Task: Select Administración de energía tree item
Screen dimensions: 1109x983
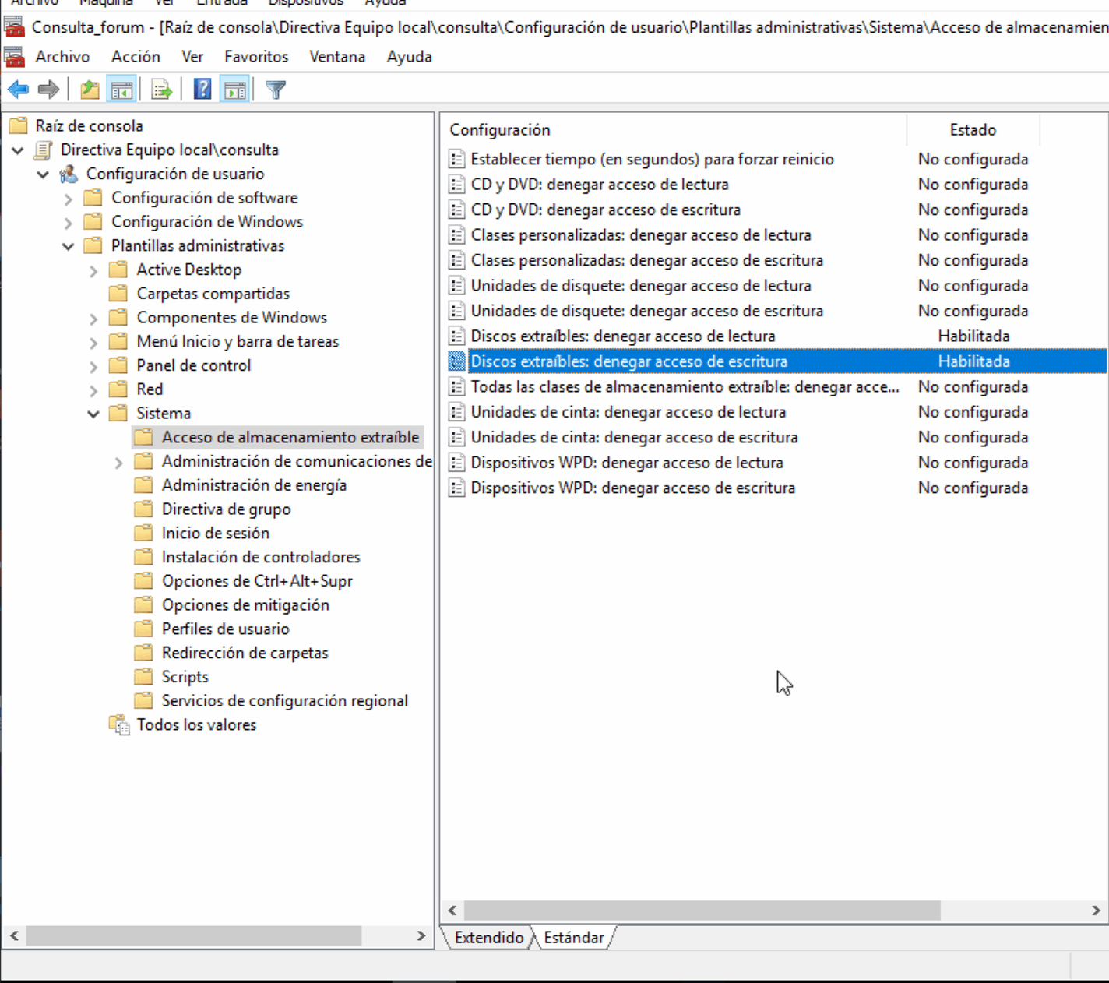Action: (254, 485)
